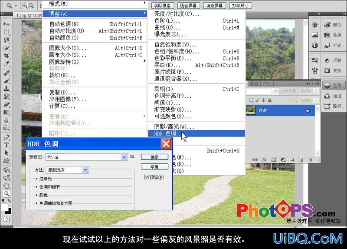Image resolution: width=347 pixels, height=249 pixels.
Task: Click the Layers (图层) panel button
Action: pyautogui.click(x=333, y=86)
